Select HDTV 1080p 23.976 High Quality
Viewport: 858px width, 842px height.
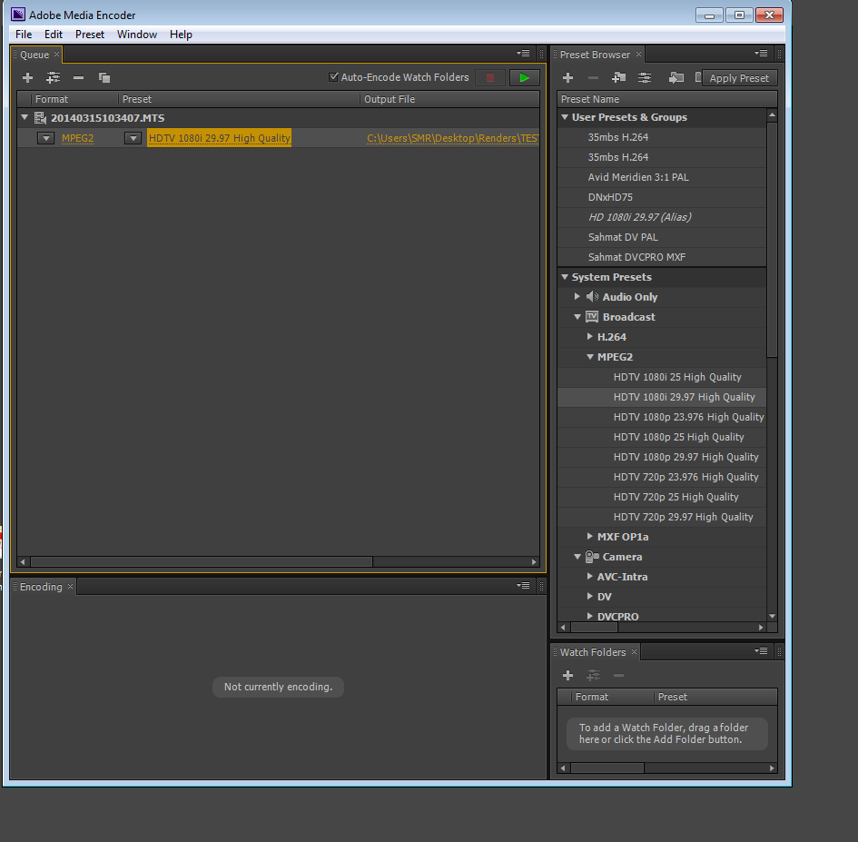click(x=662, y=417)
